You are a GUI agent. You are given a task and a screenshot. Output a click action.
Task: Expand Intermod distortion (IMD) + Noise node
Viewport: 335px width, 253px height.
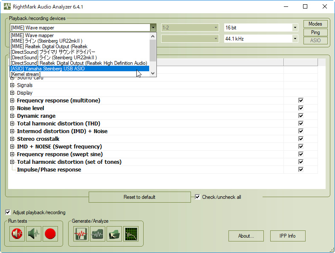click(x=12, y=131)
